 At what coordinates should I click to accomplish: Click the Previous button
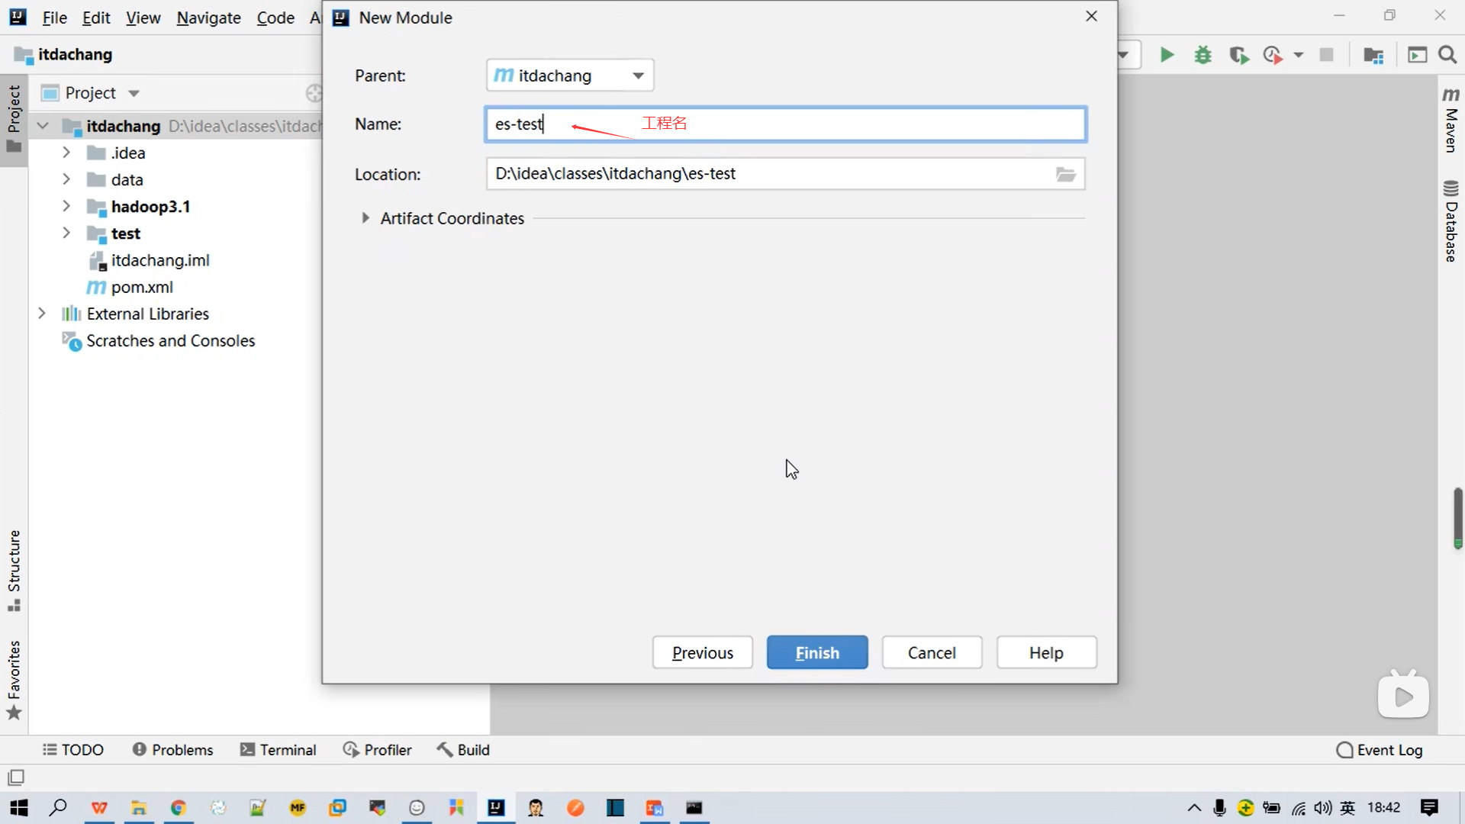pos(702,653)
